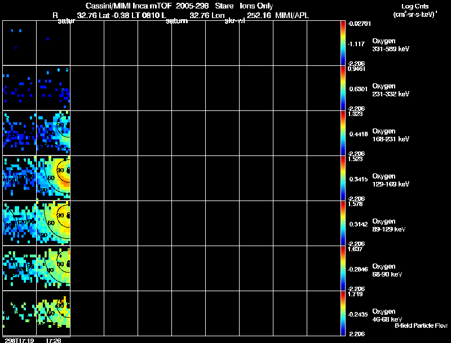Click the 'saturn' label above the middle columns
Image resolution: width=451 pixels, height=343 pixels.
point(176,21)
